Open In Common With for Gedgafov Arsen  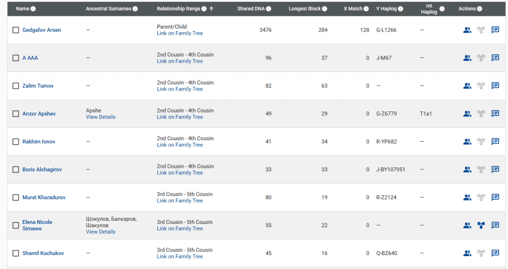467,30
